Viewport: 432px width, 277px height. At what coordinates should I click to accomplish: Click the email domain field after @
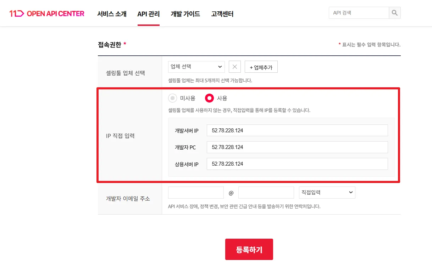(266, 193)
